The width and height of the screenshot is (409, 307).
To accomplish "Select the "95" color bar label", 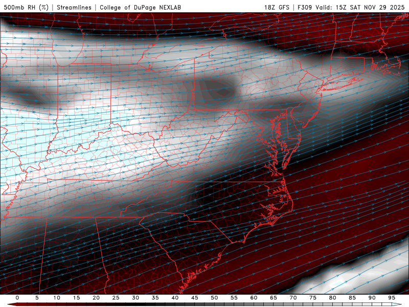I will (x=392, y=298).
